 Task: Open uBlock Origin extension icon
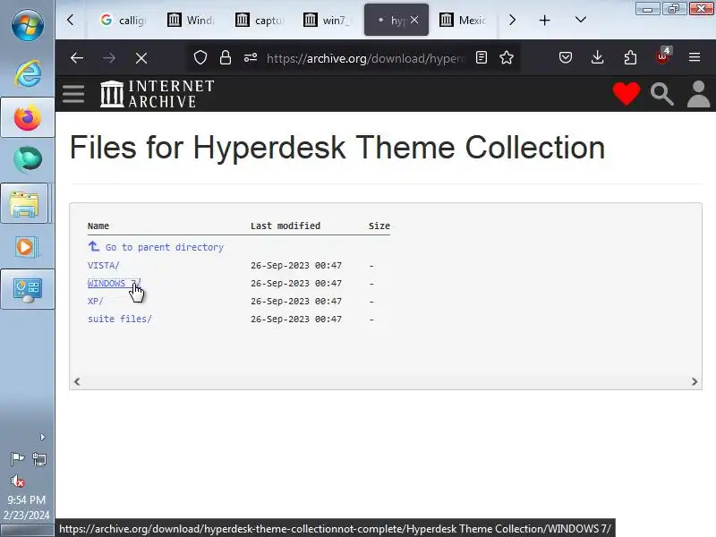[662, 56]
